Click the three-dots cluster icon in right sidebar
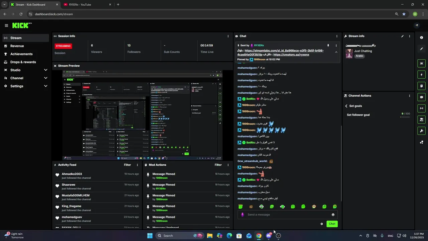Viewport: 428px width, 241px height. [421, 142]
